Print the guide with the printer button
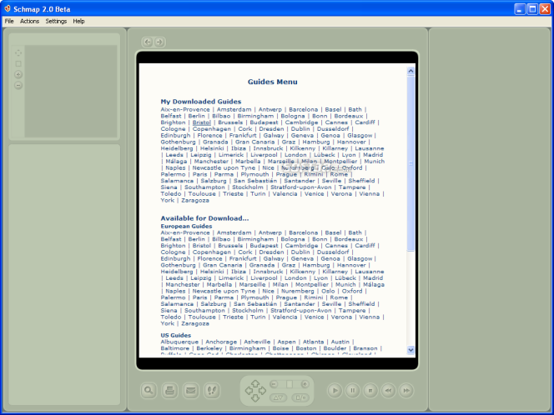Image resolution: width=554 pixels, height=415 pixels. 169,391
